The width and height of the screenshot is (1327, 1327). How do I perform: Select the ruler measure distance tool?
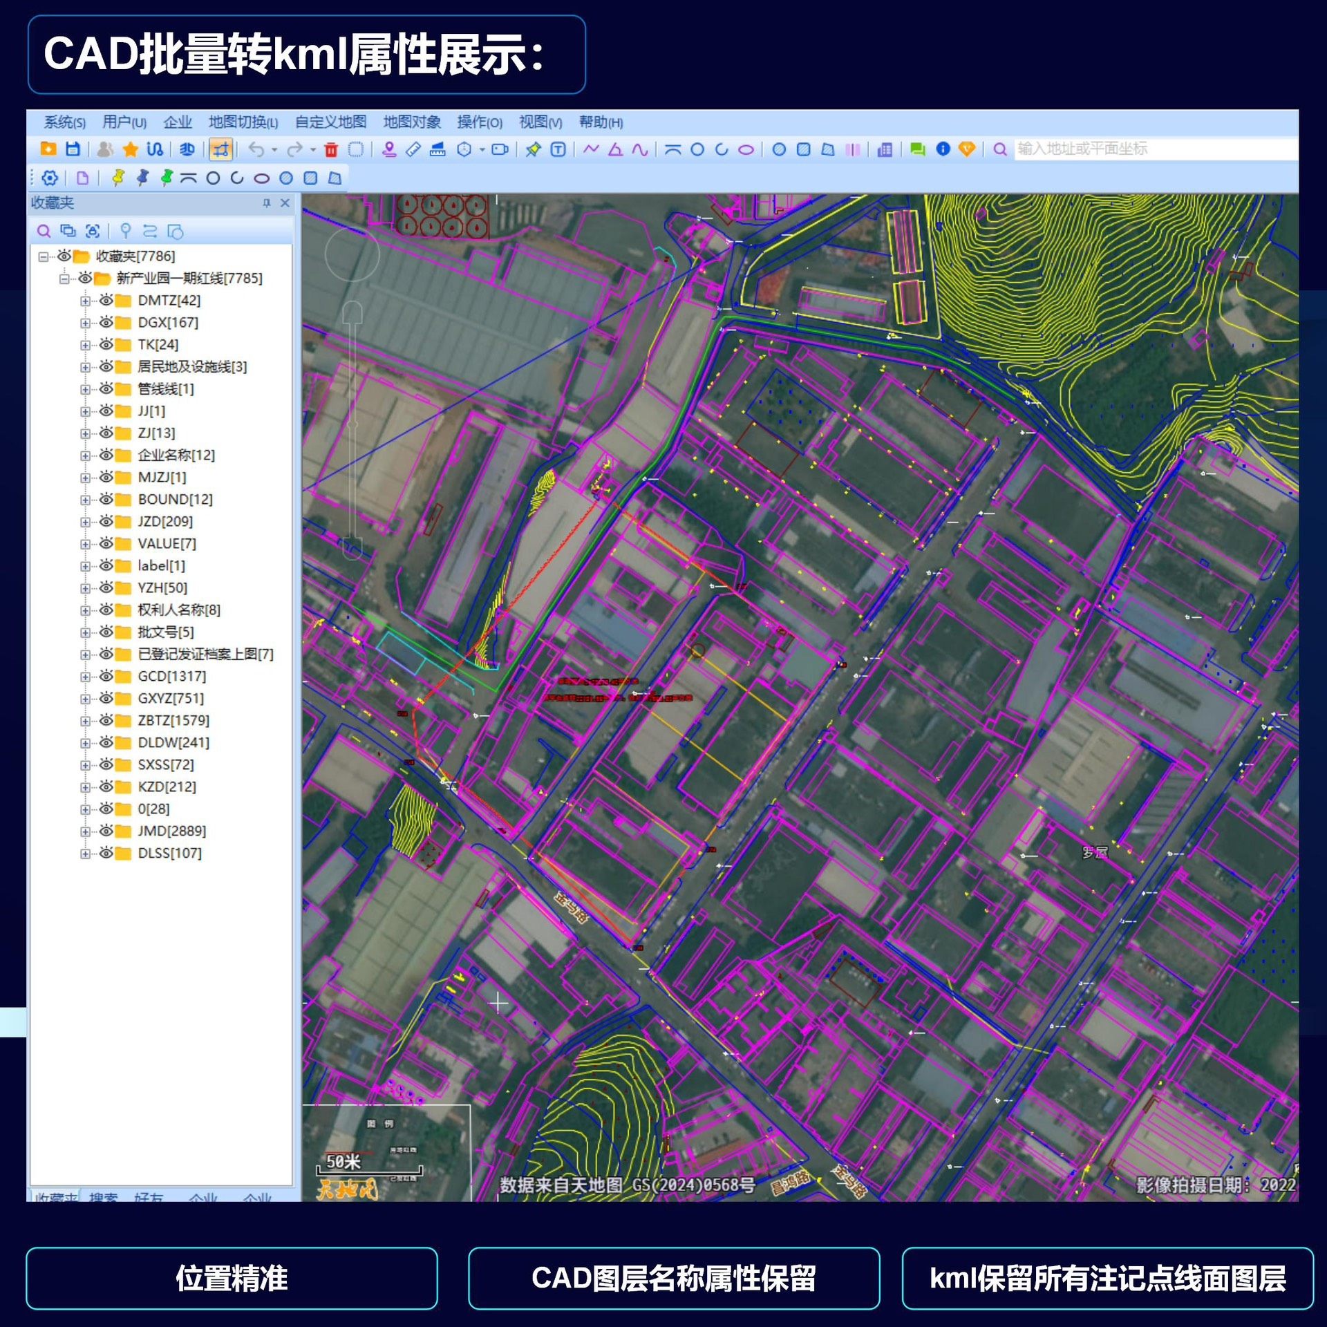point(413,149)
